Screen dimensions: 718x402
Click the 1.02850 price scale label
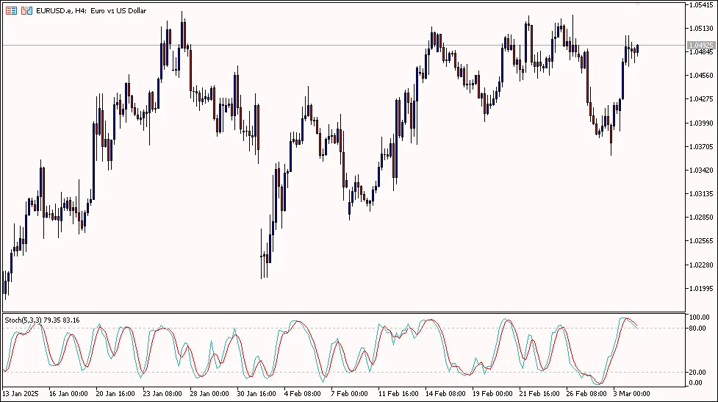tap(701, 218)
